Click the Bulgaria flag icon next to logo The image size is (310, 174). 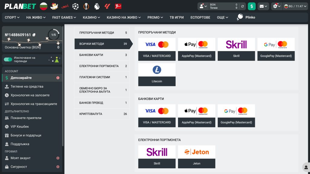pos(44,6)
